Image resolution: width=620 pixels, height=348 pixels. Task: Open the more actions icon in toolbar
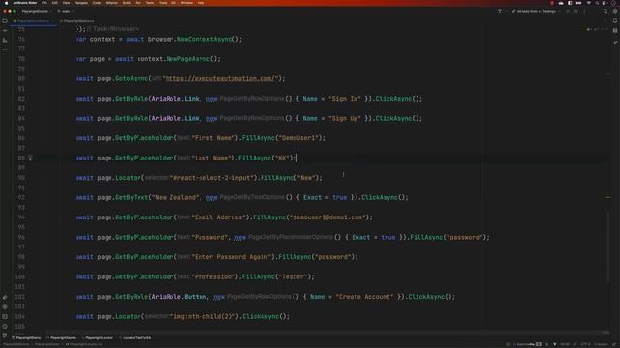click(585, 11)
